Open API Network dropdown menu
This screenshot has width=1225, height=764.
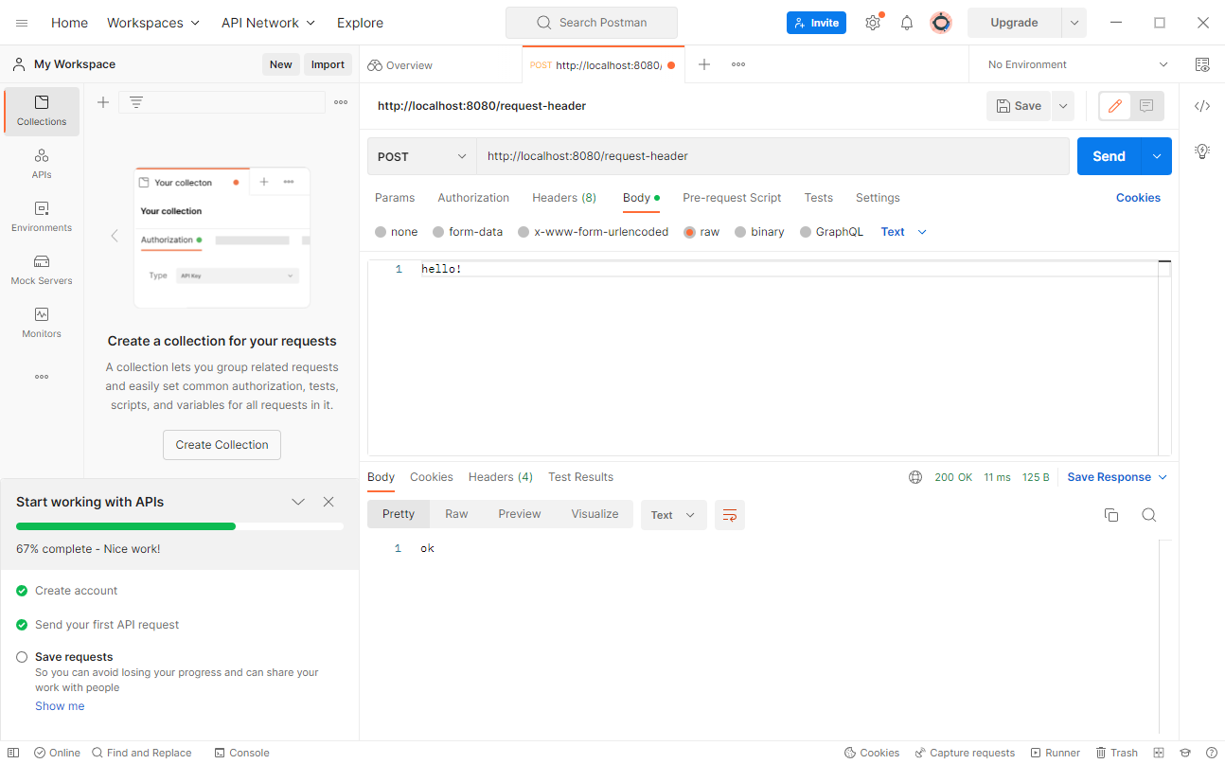(269, 23)
